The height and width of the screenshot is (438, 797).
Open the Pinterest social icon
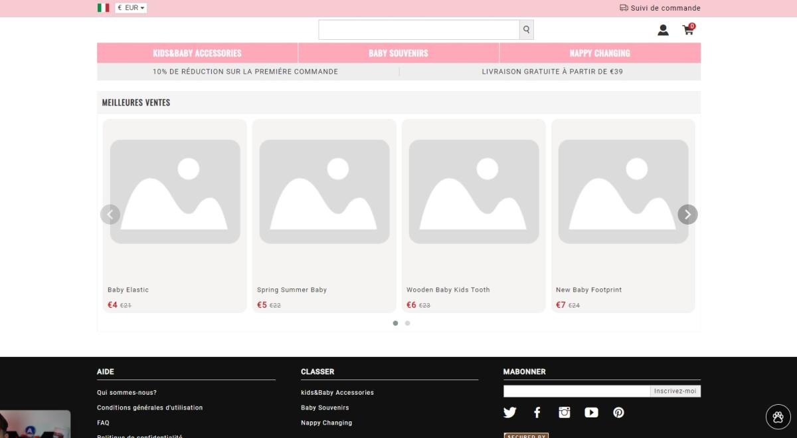tap(618, 412)
